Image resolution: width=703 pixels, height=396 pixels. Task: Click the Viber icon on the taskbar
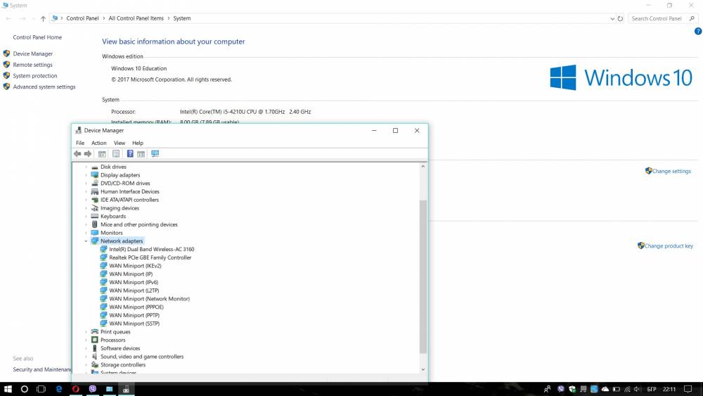(x=92, y=389)
